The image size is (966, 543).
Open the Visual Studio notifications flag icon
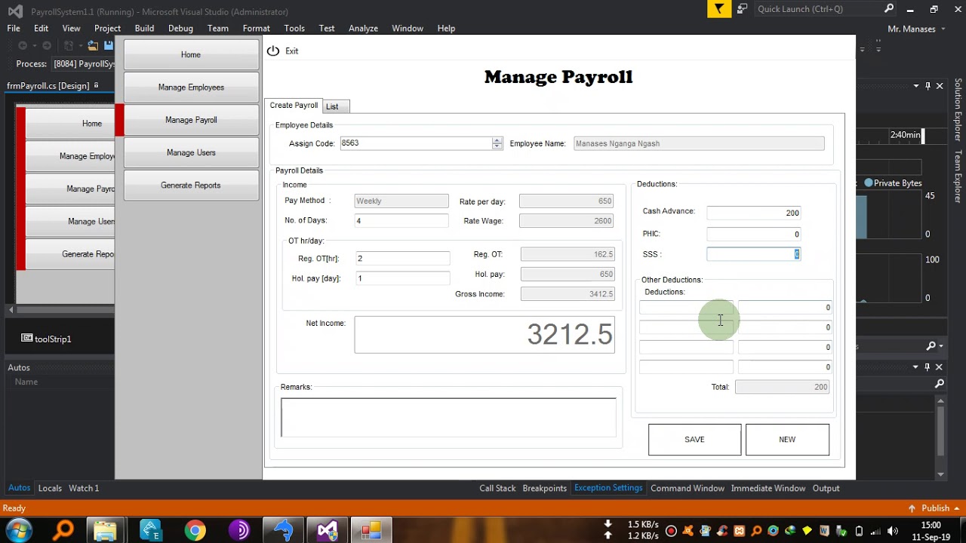719,9
